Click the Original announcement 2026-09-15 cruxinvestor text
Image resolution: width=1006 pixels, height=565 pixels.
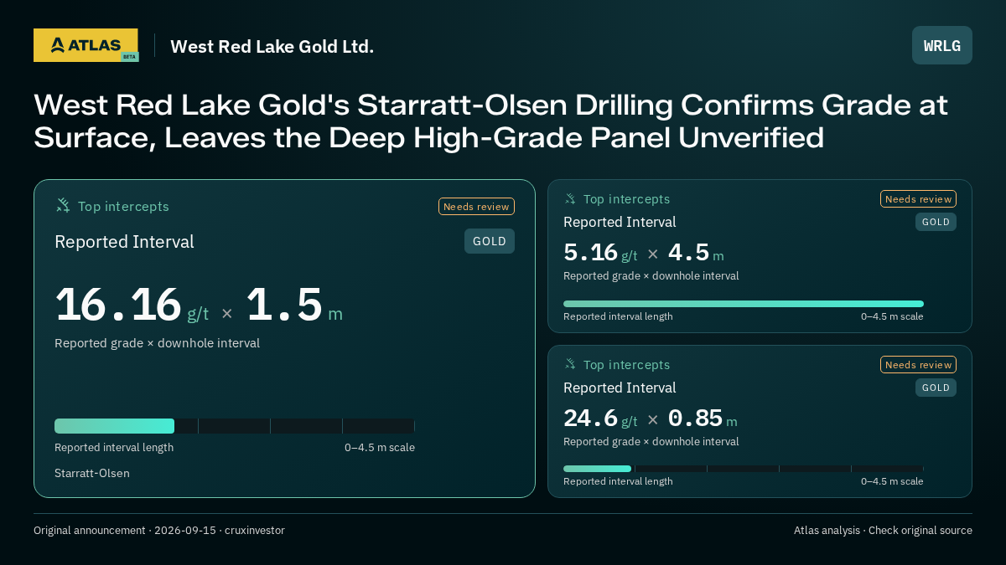tap(159, 531)
